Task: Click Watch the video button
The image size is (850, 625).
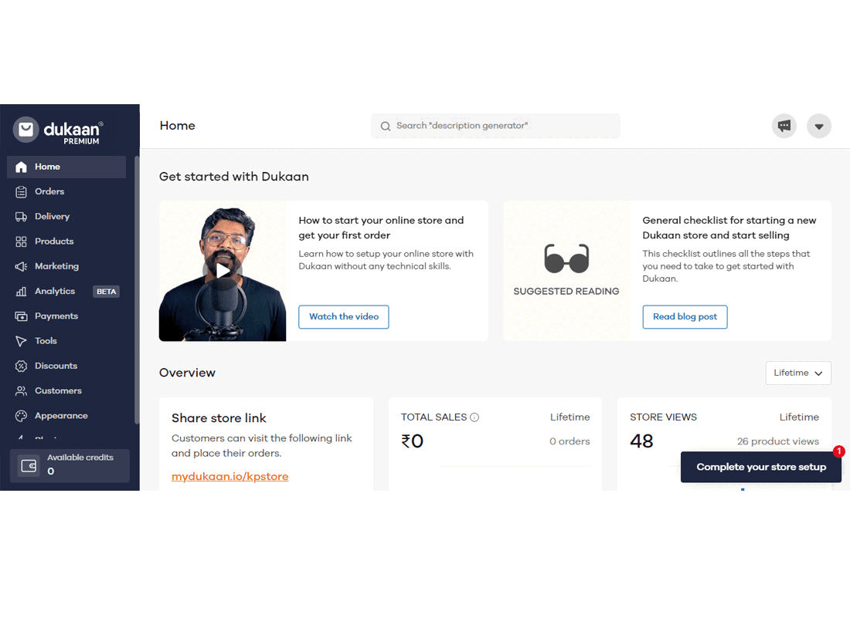Action: [343, 316]
